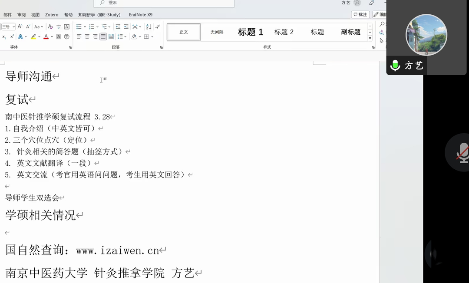Viewport: 469px width, 283px height.
Task: Expand the numbering style dropdown
Action: point(97,27)
